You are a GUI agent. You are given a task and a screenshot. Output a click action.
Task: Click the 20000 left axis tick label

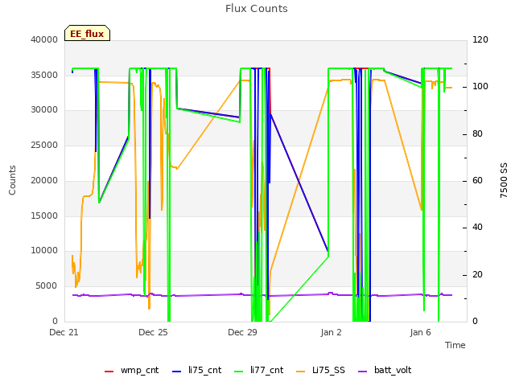tap(44, 180)
